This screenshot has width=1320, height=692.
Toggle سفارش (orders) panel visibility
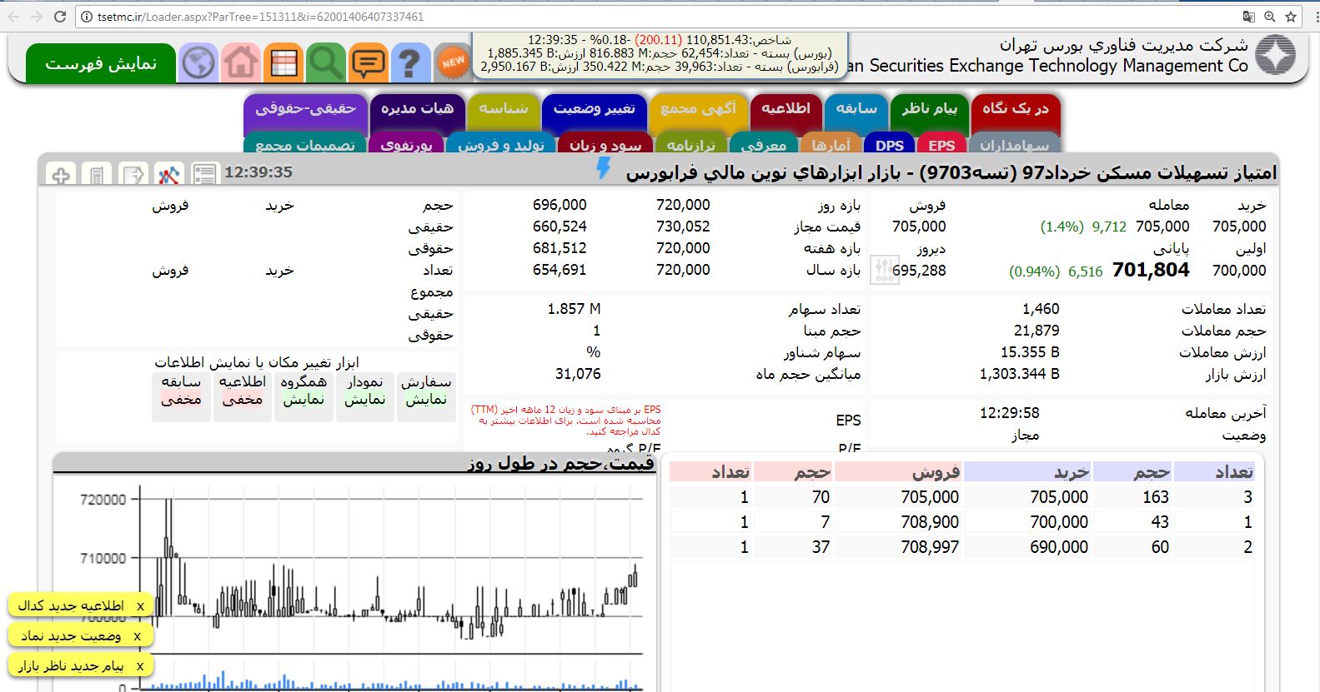coord(426,391)
